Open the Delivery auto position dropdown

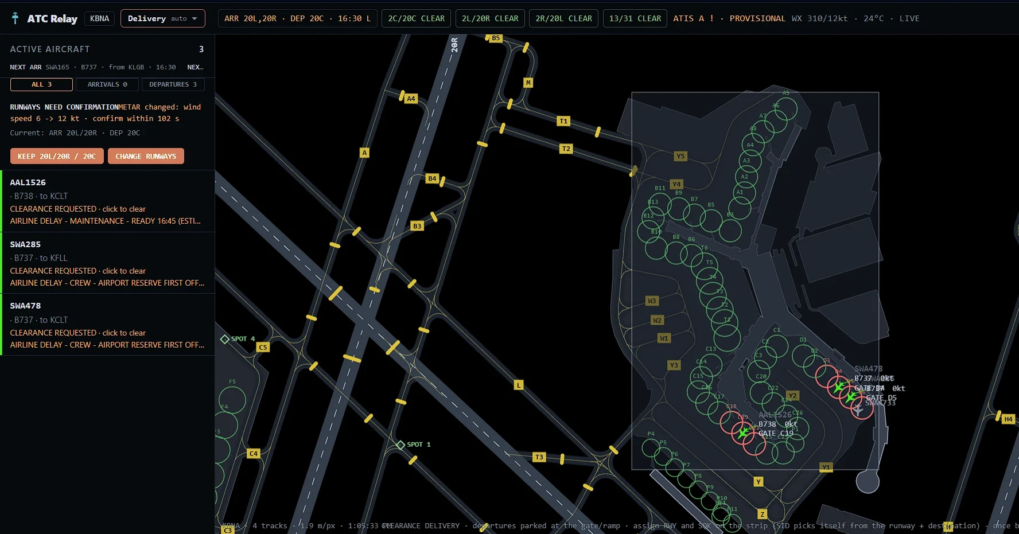click(x=163, y=18)
